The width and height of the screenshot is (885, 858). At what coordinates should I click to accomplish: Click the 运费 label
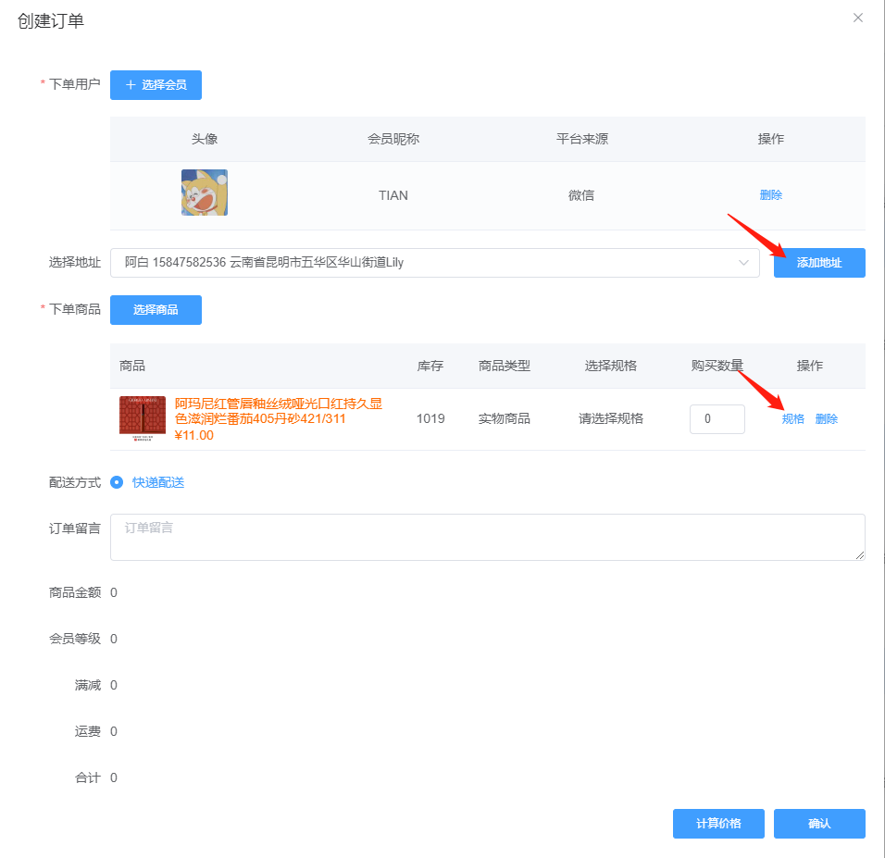(x=88, y=731)
